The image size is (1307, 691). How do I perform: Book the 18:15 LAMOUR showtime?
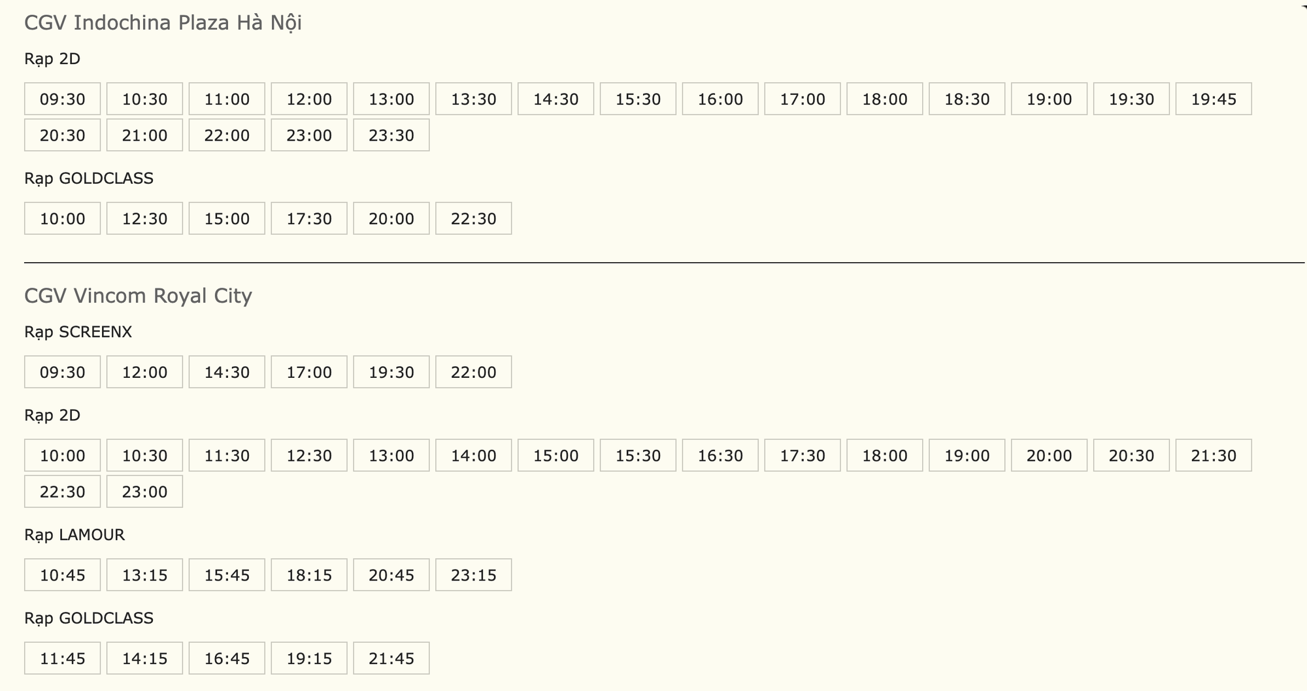coord(309,575)
